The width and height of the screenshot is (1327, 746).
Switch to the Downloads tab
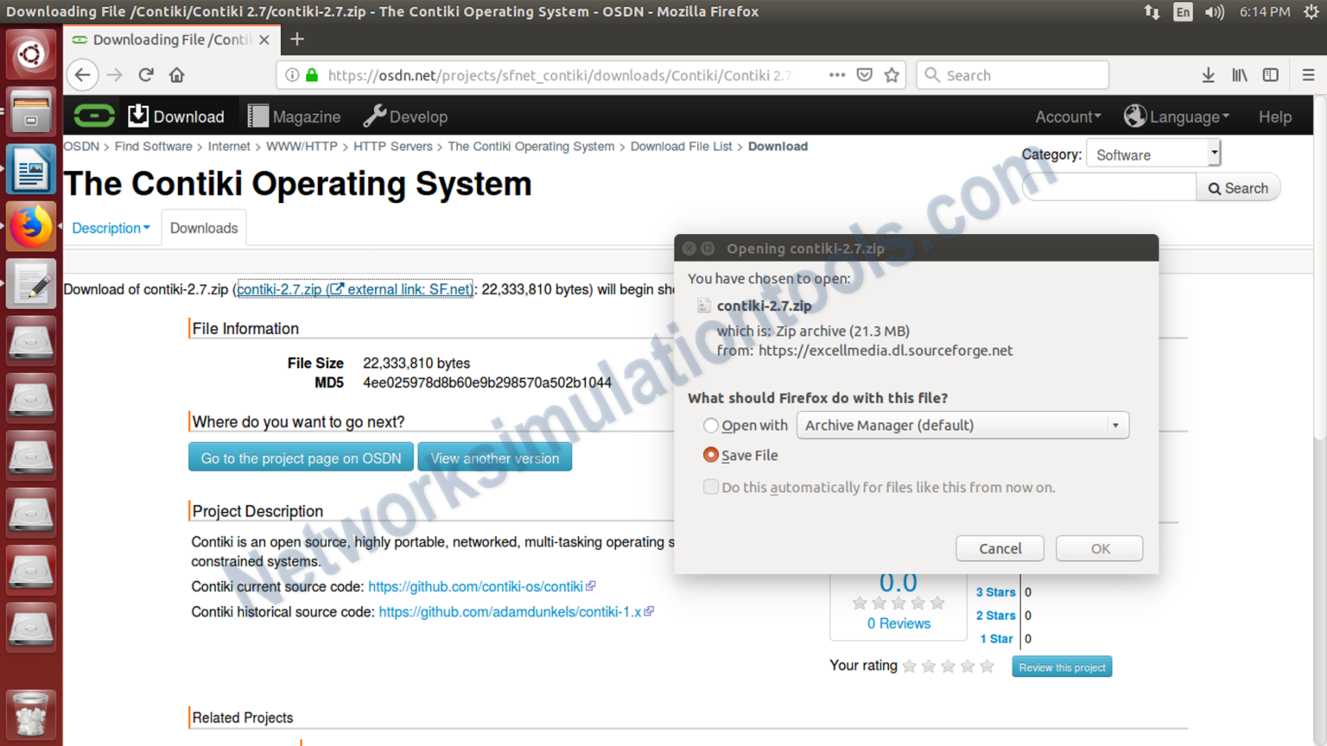pyautogui.click(x=204, y=228)
